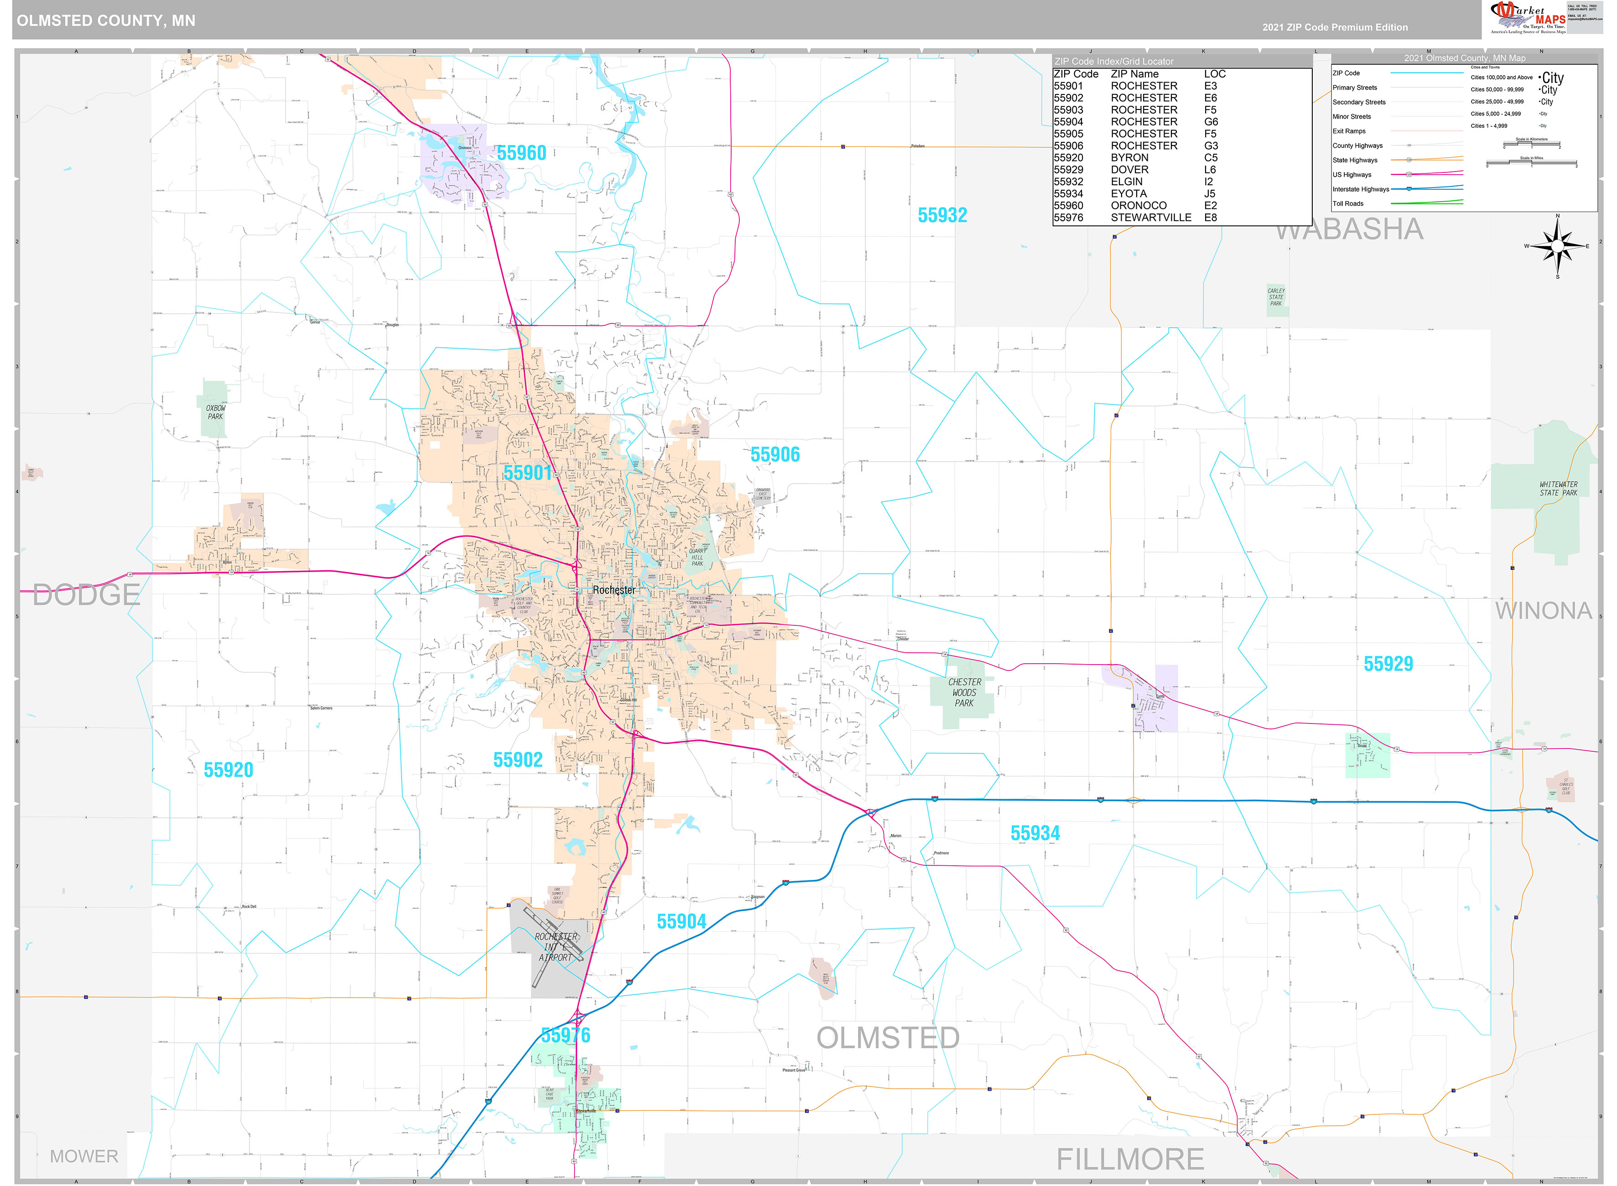Select the 55901 row in ZIP index table

click(1181, 86)
